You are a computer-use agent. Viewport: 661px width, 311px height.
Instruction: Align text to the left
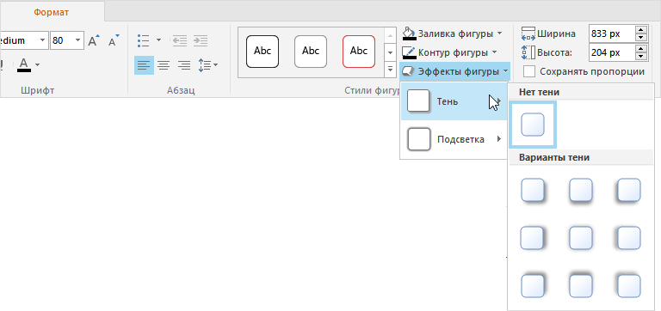pos(144,65)
